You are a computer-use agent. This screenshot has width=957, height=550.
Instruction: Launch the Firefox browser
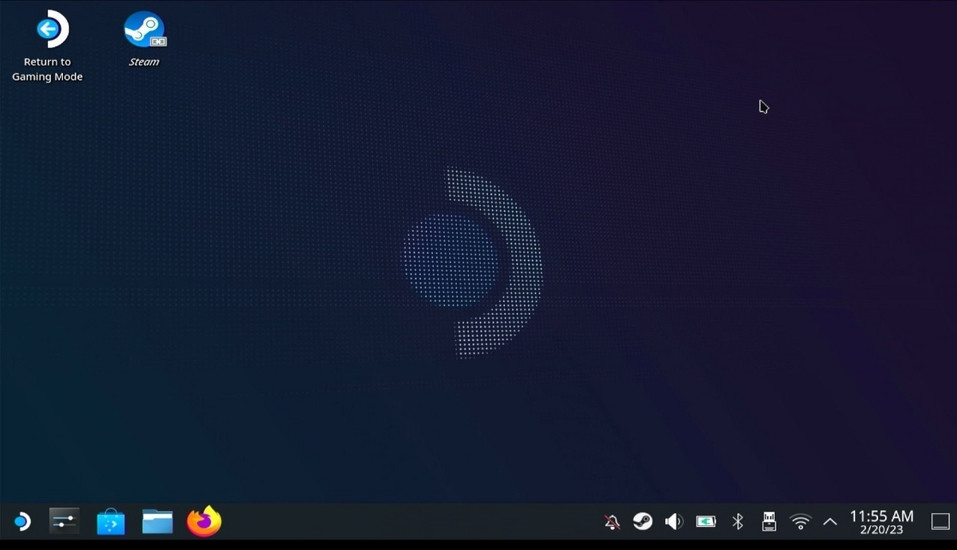click(x=204, y=521)
